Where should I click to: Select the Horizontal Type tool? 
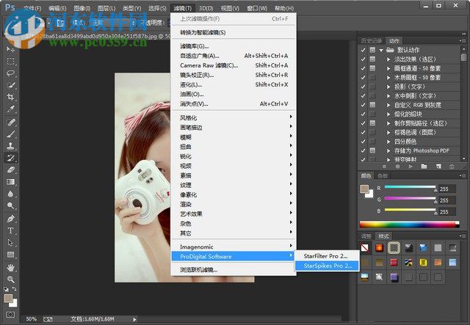click(10, 230)
